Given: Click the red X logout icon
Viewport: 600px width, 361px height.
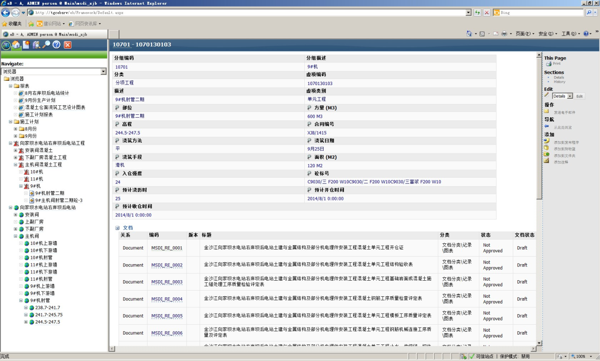Looking at the screenshot, I should pyautogui.click(x=68, y=45).
